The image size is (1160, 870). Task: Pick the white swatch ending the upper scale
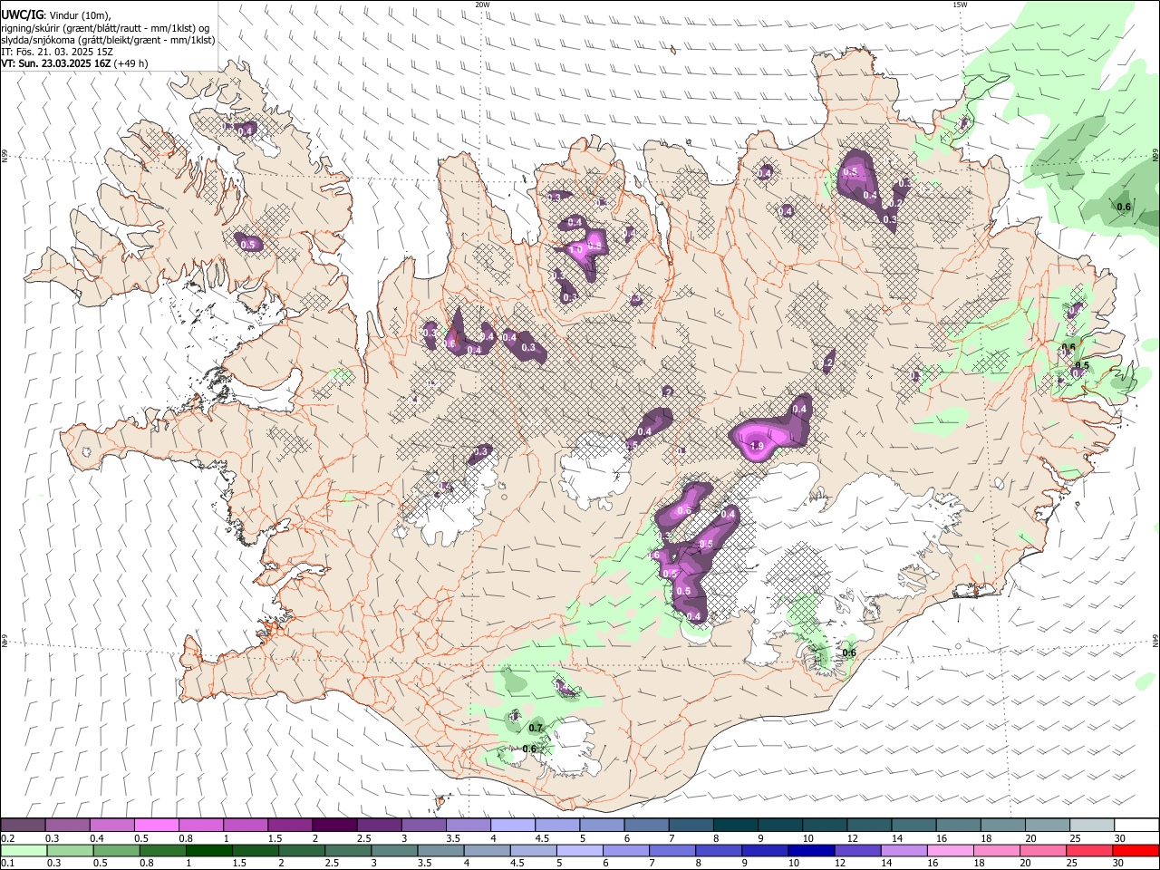click(x=1136, y=825)
